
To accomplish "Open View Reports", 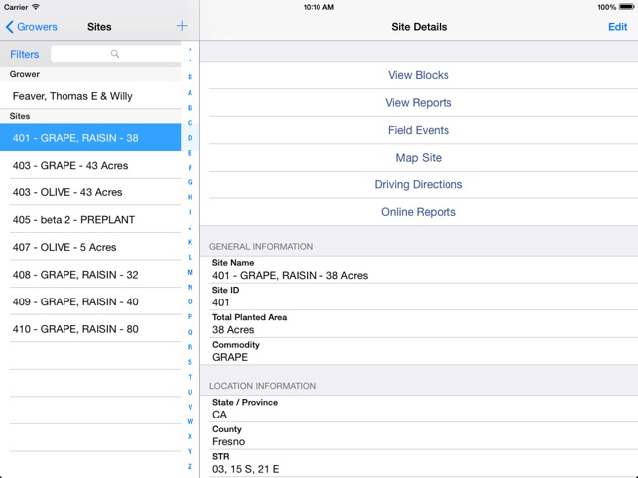I will 418,103.
